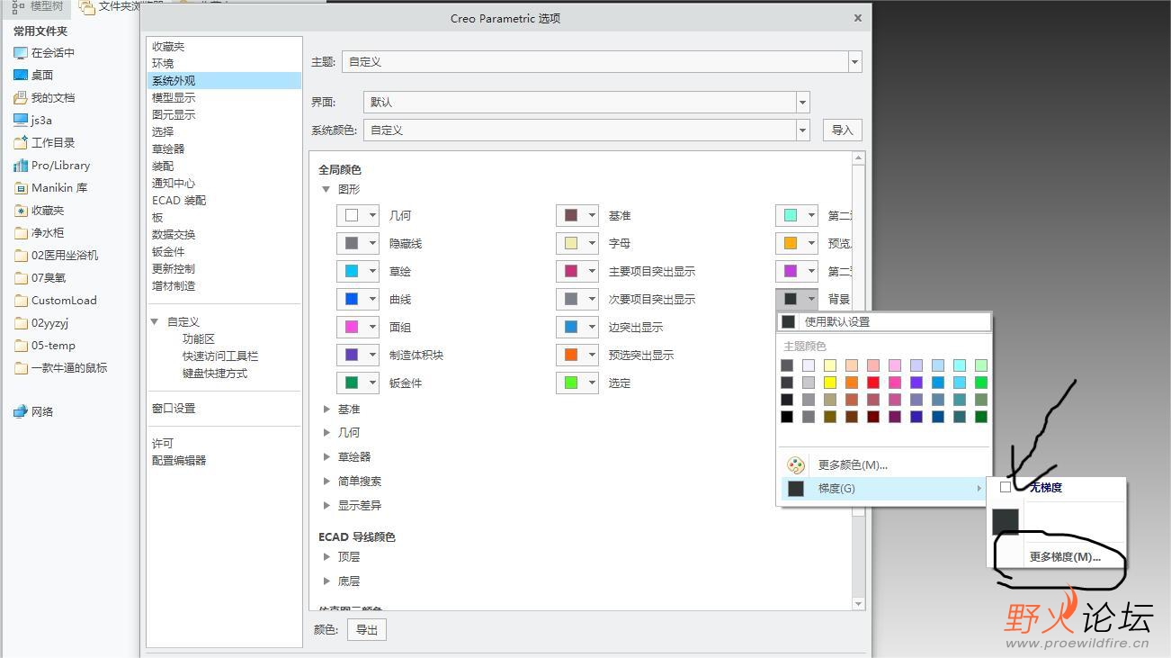The height and width of the screenshot is (658, 1171).
Task: Select the js3a computer icon
Action: point(21,121)
